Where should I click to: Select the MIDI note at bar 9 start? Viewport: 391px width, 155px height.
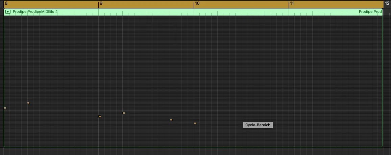100,116
